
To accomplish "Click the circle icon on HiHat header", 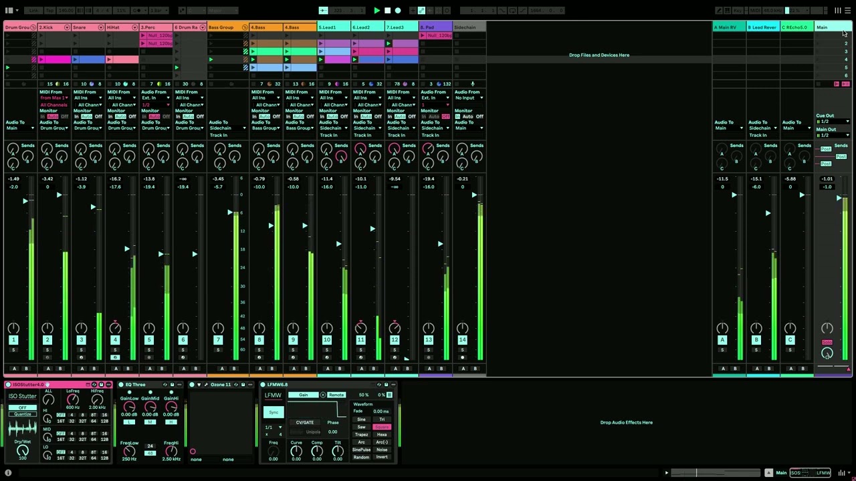I will click(x=134, y=27).
